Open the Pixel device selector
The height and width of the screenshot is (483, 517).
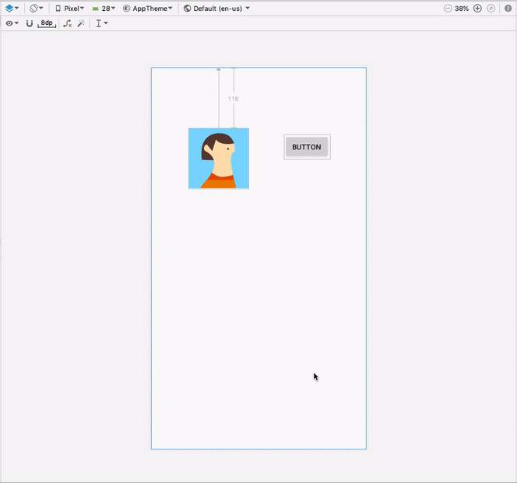coord(69,9)
